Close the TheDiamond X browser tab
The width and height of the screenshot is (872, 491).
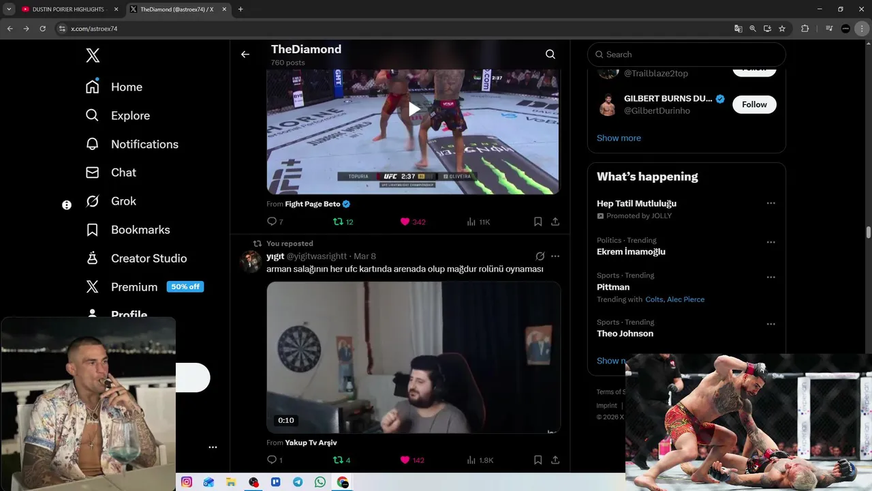click(224, 10)
